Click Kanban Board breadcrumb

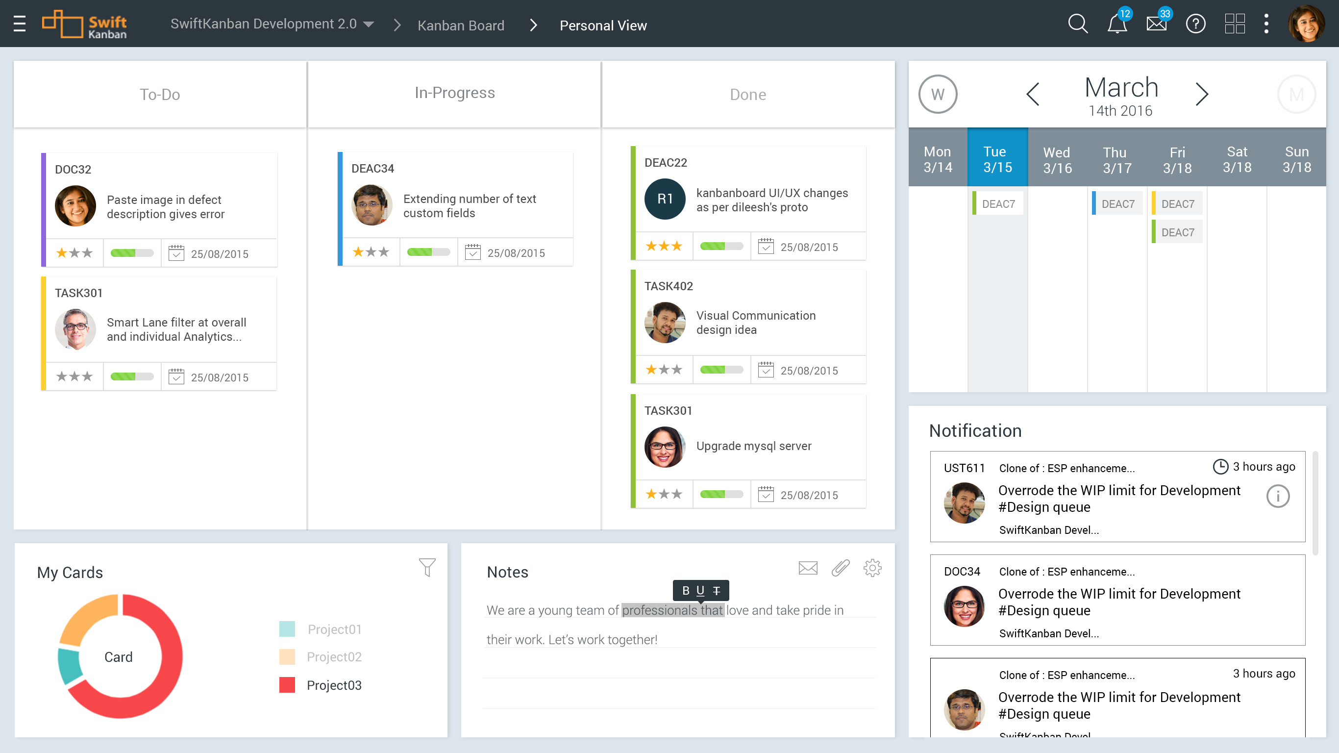coord(461,25)
